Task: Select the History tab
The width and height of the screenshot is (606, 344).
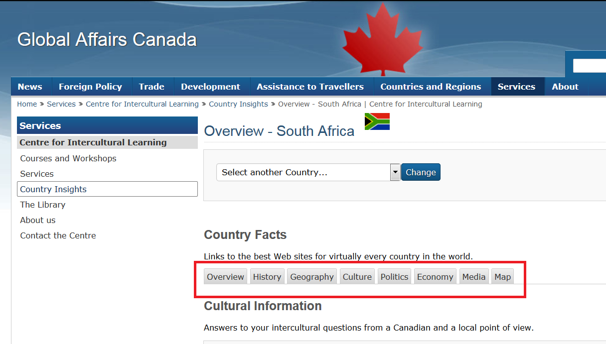Action: click(267, 277)
